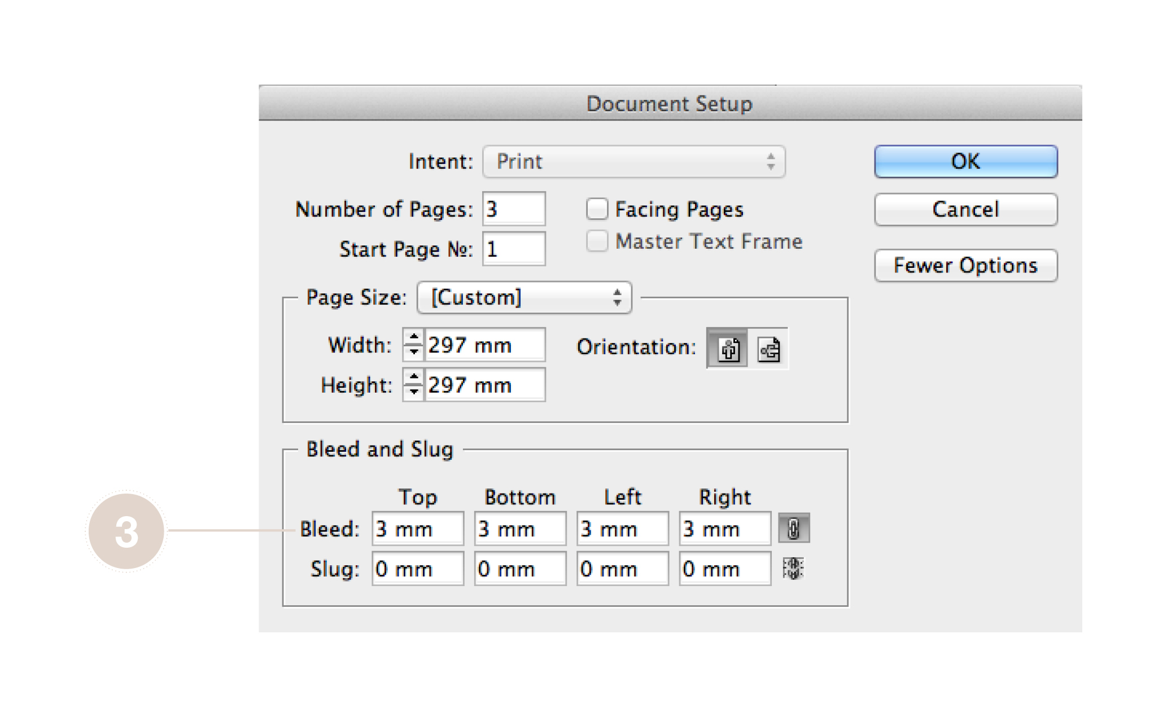Open the Intent dropdown
This screenshot has height=713, width=1167.
coord(633,162)
